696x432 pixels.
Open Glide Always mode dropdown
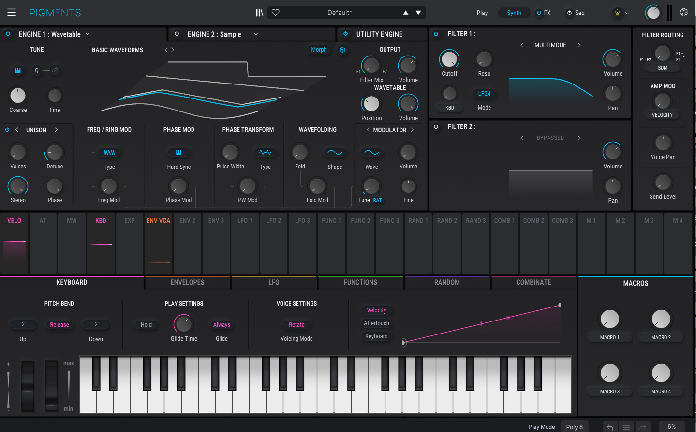click(x=222, y=325)
